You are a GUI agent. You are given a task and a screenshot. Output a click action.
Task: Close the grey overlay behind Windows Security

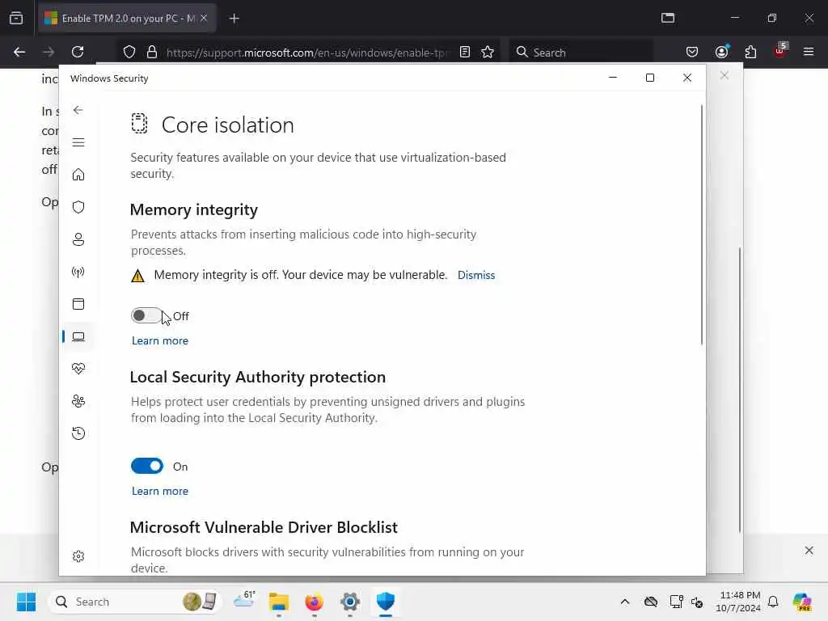coord(724,75)
